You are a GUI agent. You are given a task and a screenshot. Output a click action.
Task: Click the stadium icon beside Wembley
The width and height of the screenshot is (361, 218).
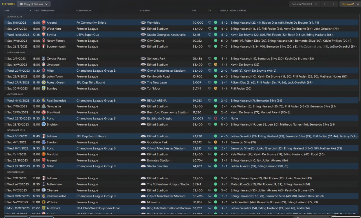[143, 23]
